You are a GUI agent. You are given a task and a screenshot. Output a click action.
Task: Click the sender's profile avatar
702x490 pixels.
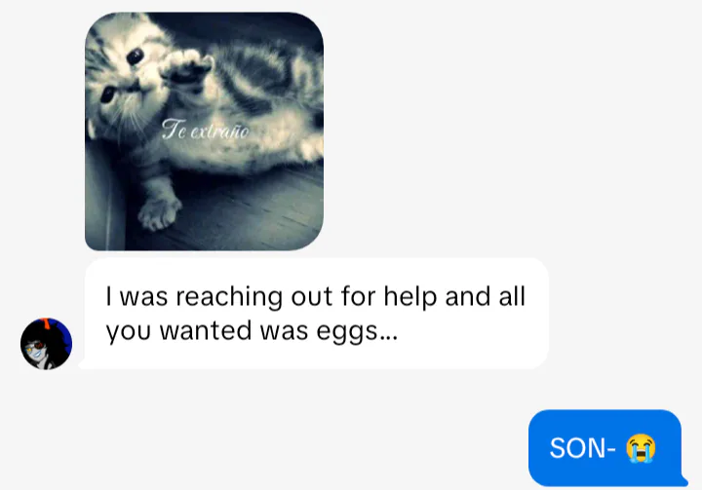point(46,344)
